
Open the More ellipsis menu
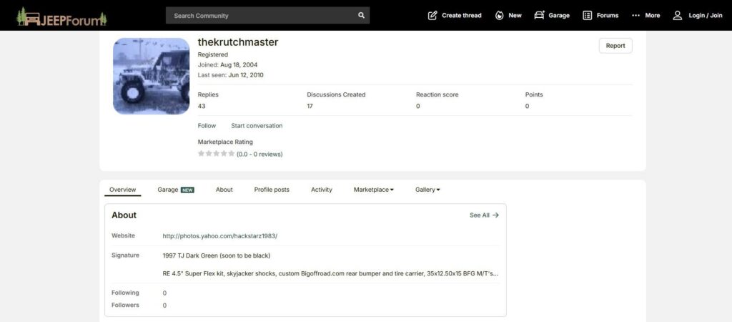pos(635,15)
